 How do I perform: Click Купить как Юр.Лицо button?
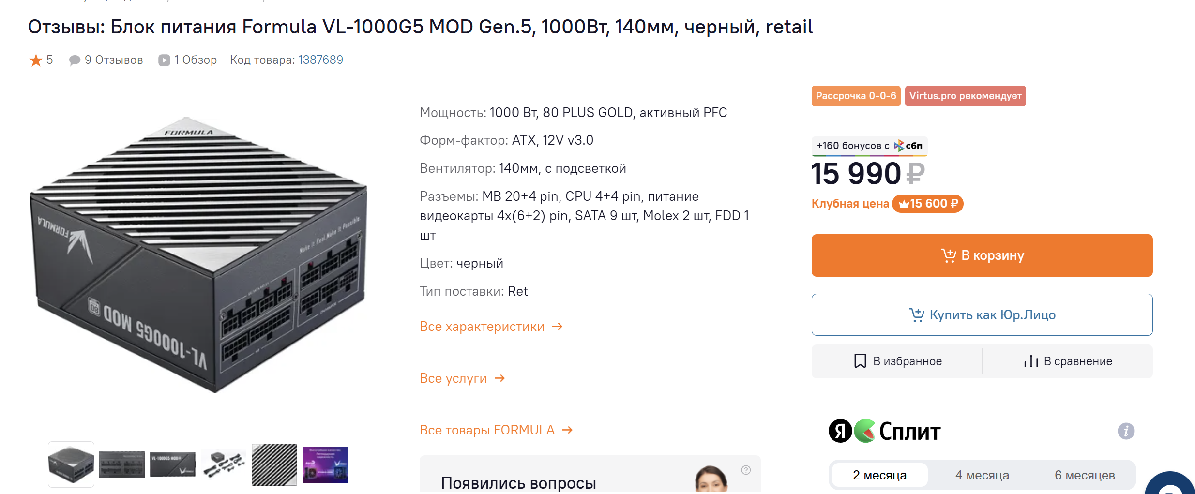[982, 315]
